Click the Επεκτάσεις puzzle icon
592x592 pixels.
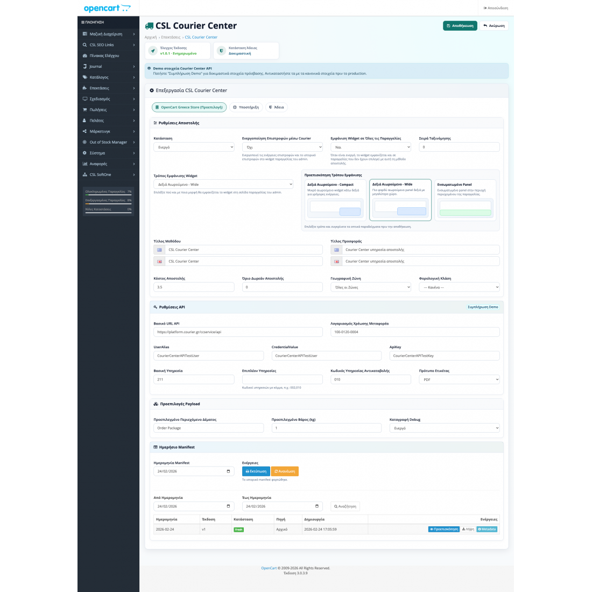point(84,88)
